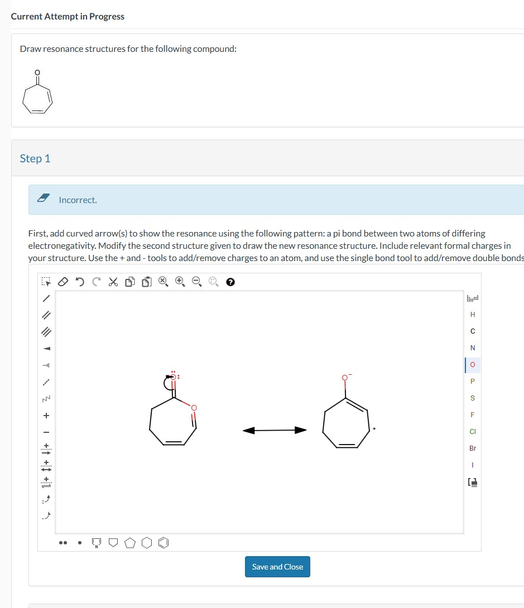The width and height of the screenshot is (524, 608).
Task: Select Nitrogen in the element palette
Action: 473,348
